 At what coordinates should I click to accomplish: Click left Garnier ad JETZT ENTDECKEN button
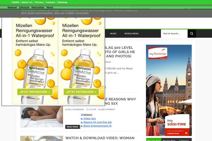pyautogui.click(x=35, y=92)
